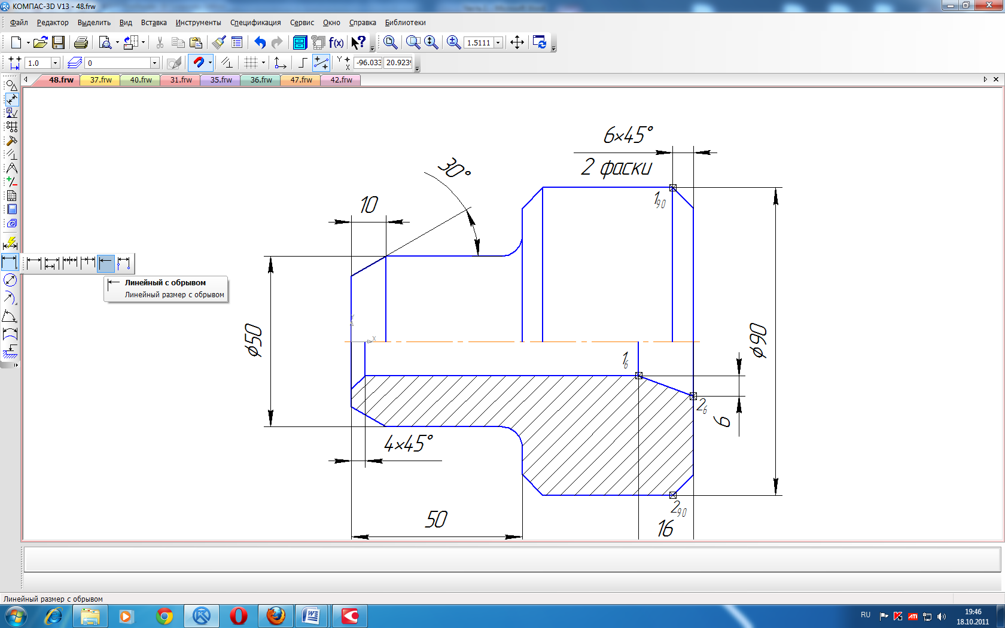The height and width of the screenshot is (628, 1005).
Task: Select the Arc length dimension tool
Action: pos(10,334)
